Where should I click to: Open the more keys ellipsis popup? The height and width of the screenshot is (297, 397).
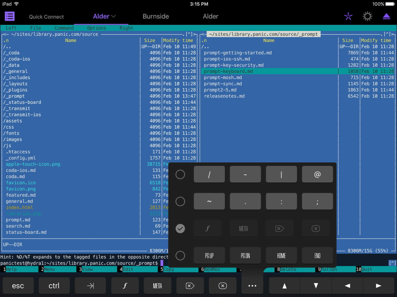[x=252, y=286]
